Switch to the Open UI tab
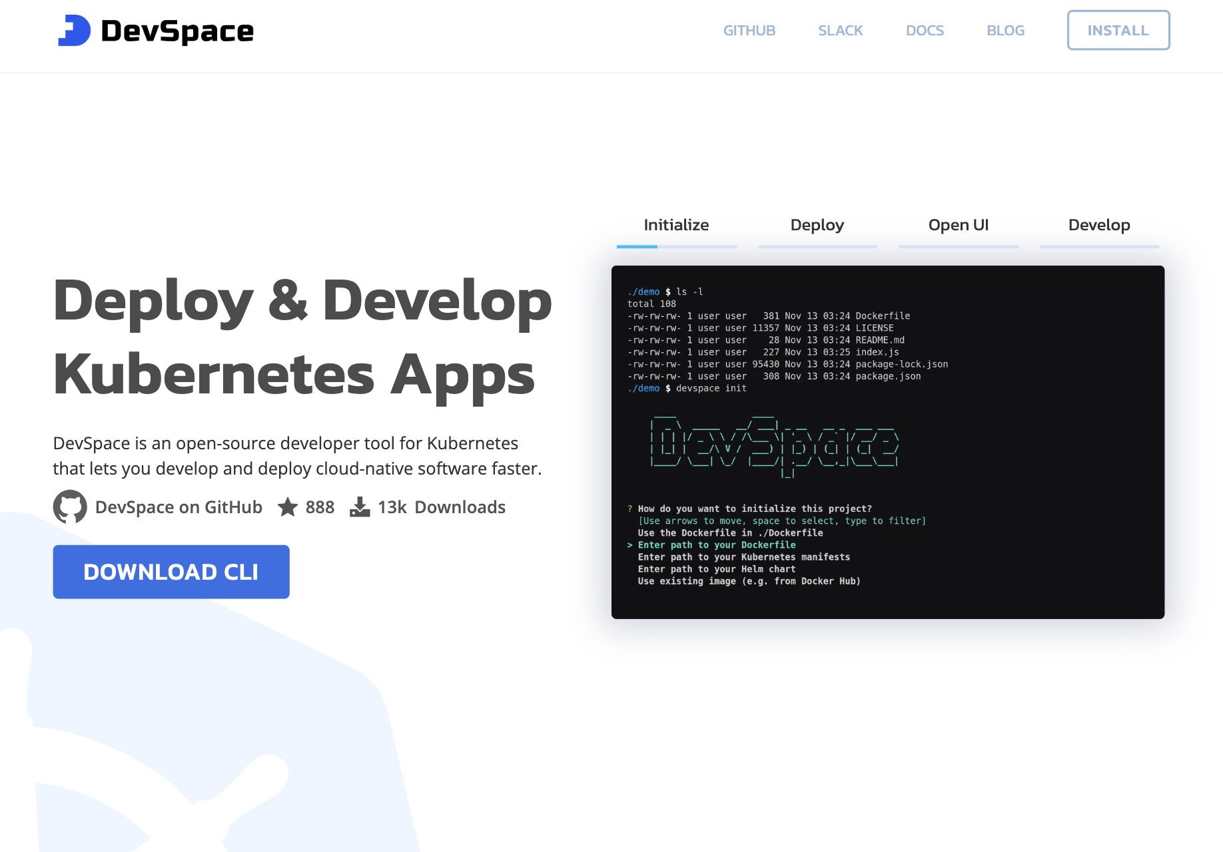The width and height of the screenshot is (1223, 852). coord(959,225)
